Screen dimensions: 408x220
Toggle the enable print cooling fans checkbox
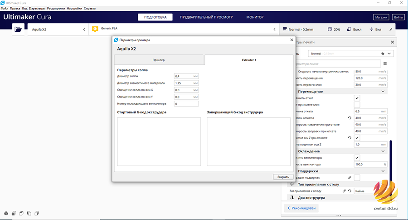point(357,158)
